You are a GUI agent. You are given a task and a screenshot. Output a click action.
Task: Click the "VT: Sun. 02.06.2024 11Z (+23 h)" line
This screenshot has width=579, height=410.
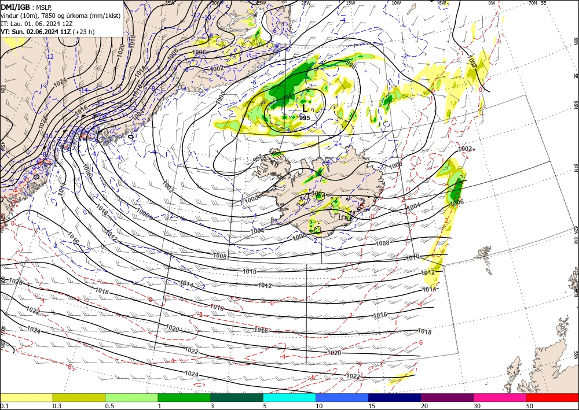tap(47, 32)
